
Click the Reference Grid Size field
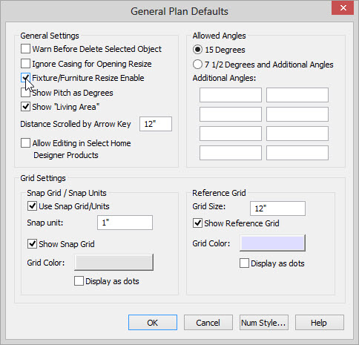pyautogui.click(x=277, y=208)
